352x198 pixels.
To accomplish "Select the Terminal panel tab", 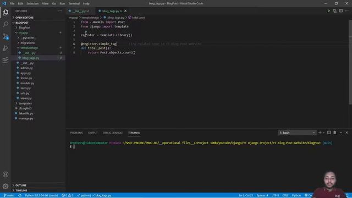I will 134,133.
